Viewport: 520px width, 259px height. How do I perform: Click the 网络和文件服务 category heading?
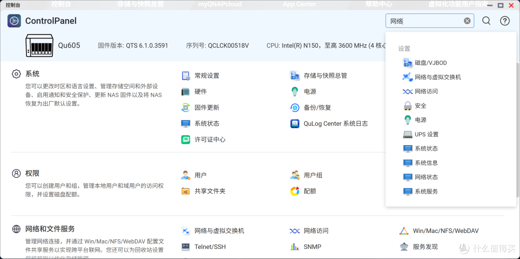[x=50, y=229]
